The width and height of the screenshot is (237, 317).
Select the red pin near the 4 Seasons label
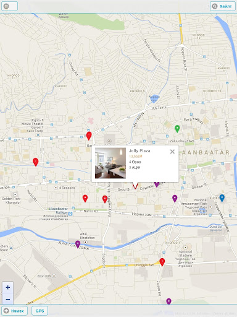point(85,198)
